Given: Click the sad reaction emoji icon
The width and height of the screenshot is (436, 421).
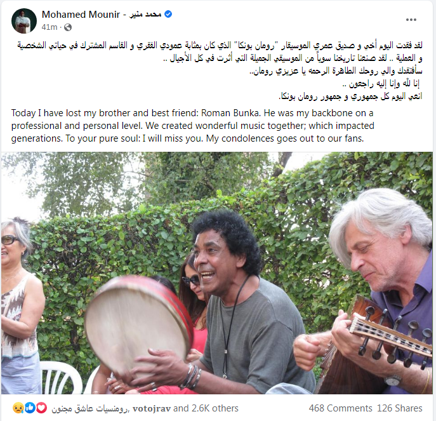Looking at the screenshot, I should [x=18, y=408].
